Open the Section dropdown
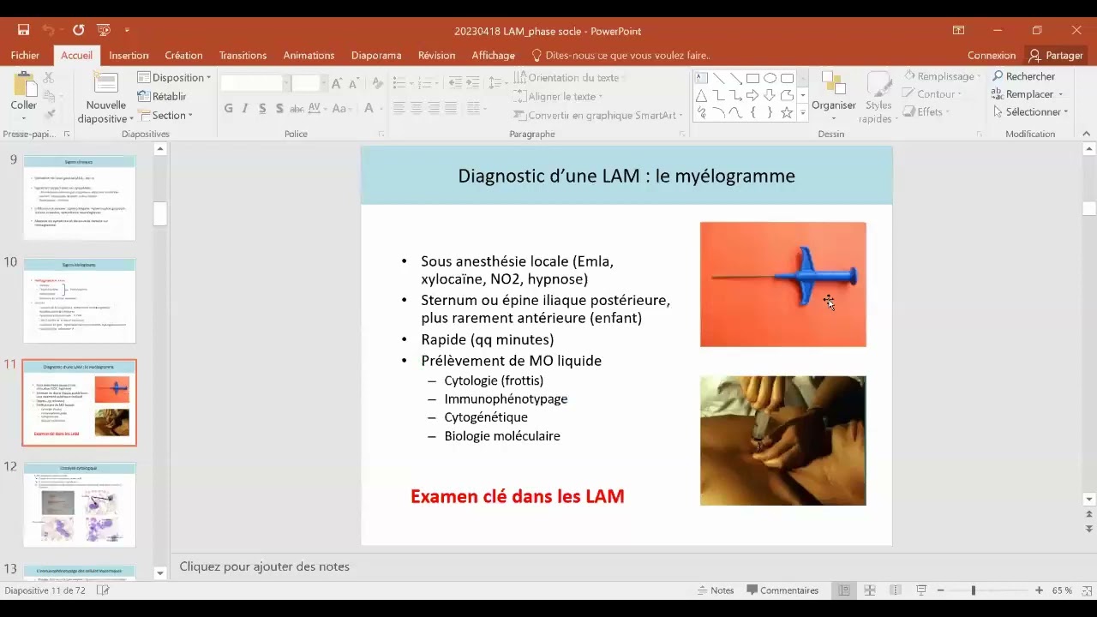Image resolution: width=1097 pixels, height=617 pixels. click(x=165, y=115)
